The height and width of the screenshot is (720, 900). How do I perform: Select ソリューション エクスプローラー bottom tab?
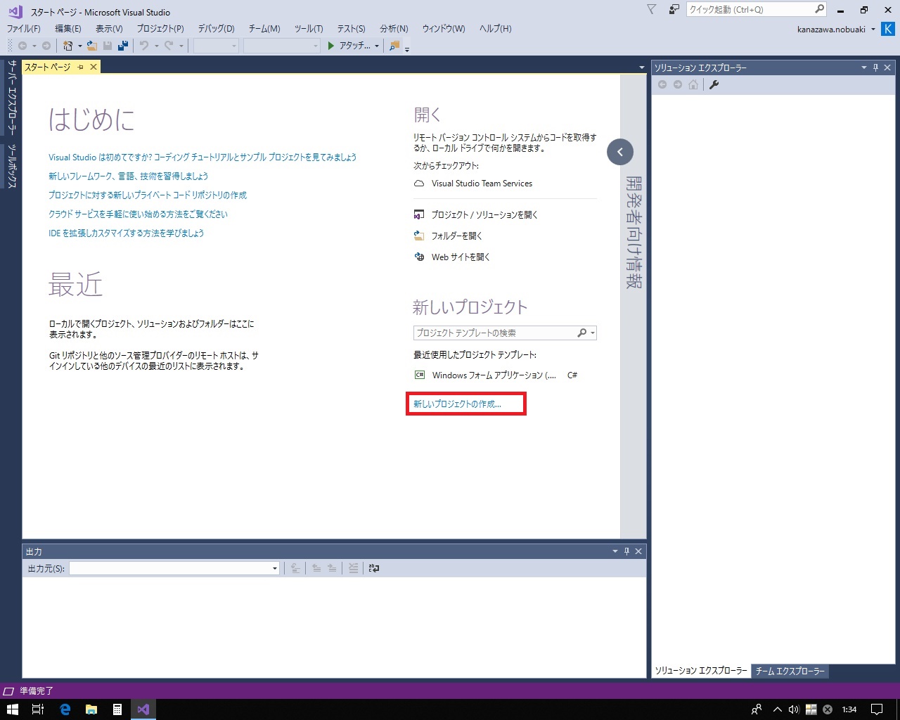(701, 671)
